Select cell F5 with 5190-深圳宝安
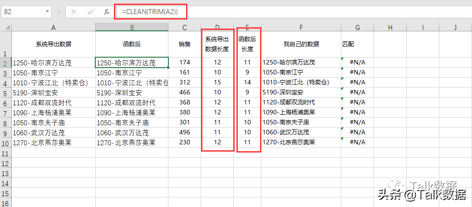This screenshot has width=472, height=207. click(x=301, y=92)
